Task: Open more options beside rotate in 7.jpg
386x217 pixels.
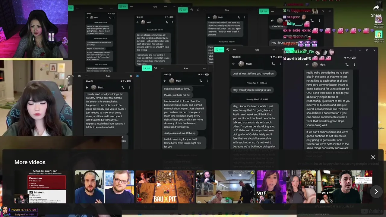Action: click(234, 50)
